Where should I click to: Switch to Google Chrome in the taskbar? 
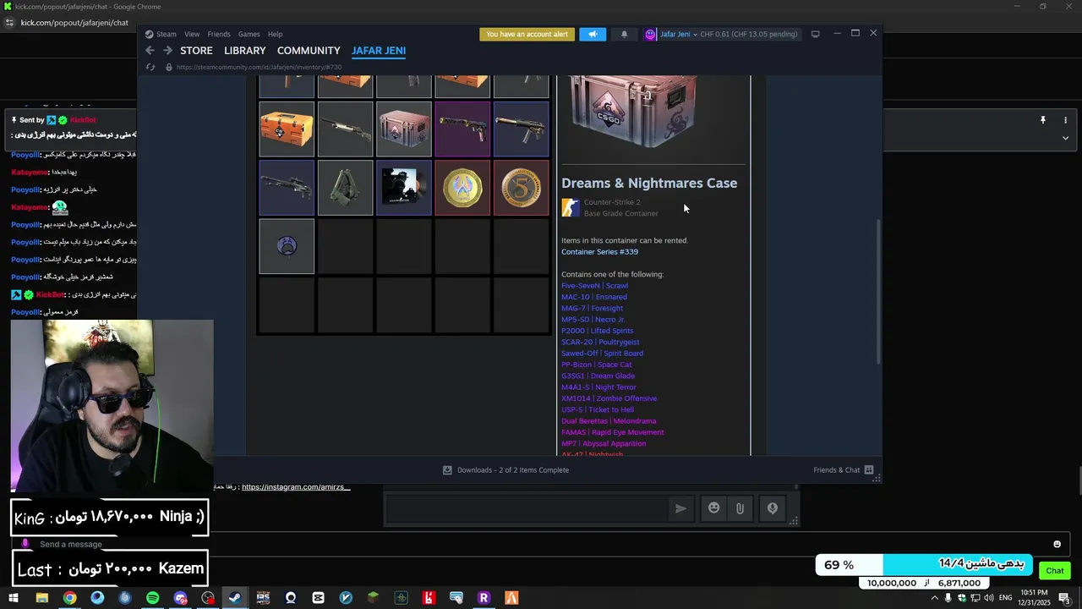[69, 598]
